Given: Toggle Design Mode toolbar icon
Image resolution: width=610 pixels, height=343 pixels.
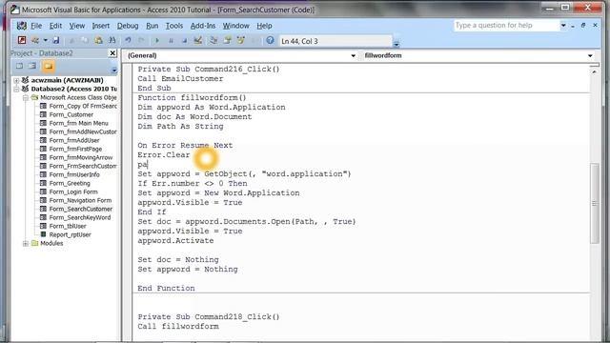Looking at the screenshot, I should pyautogui.click(x=198, y=40).
